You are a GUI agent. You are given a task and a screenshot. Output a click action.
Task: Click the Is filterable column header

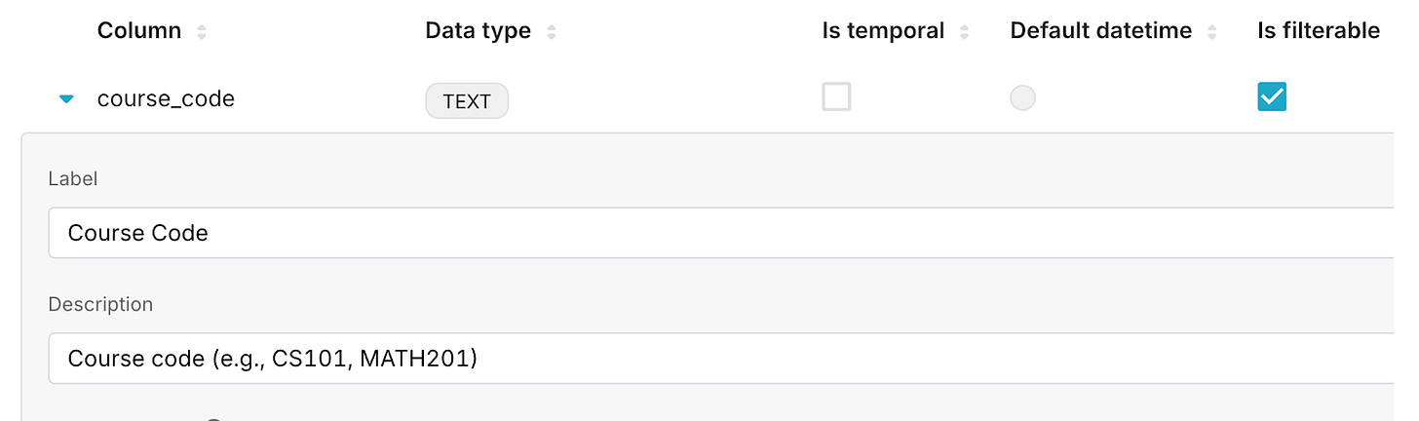(x=1319, y=31)
